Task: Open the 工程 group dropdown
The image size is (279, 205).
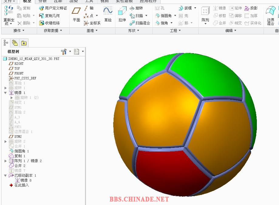Action: 175,31
